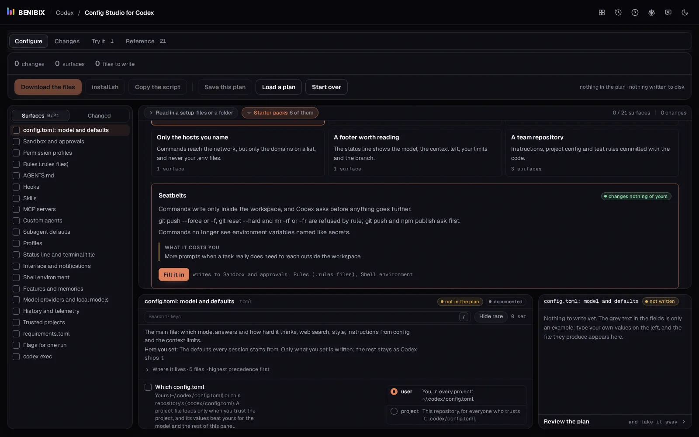The width and height of the screenshot is (699, 437).
Task: Open the history clock icon
Action: [x=618, y=13]
